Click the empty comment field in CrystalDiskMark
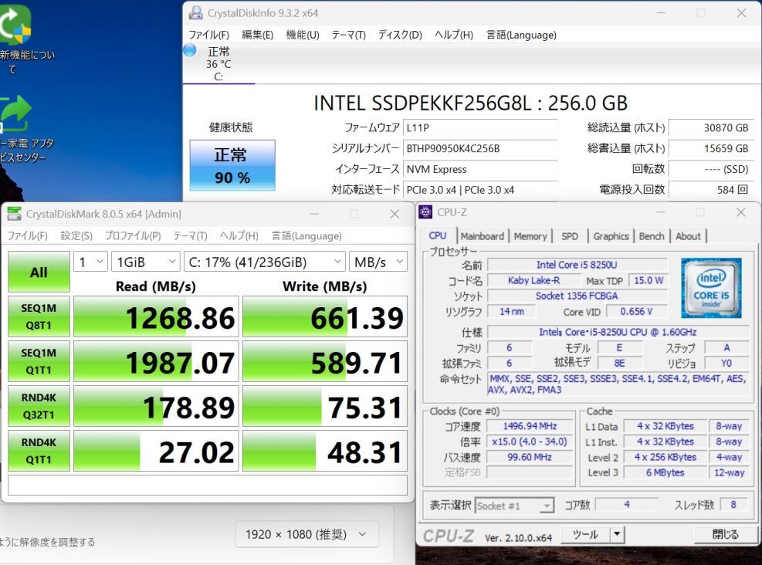762x565 pixels. [x=208, y=485]
